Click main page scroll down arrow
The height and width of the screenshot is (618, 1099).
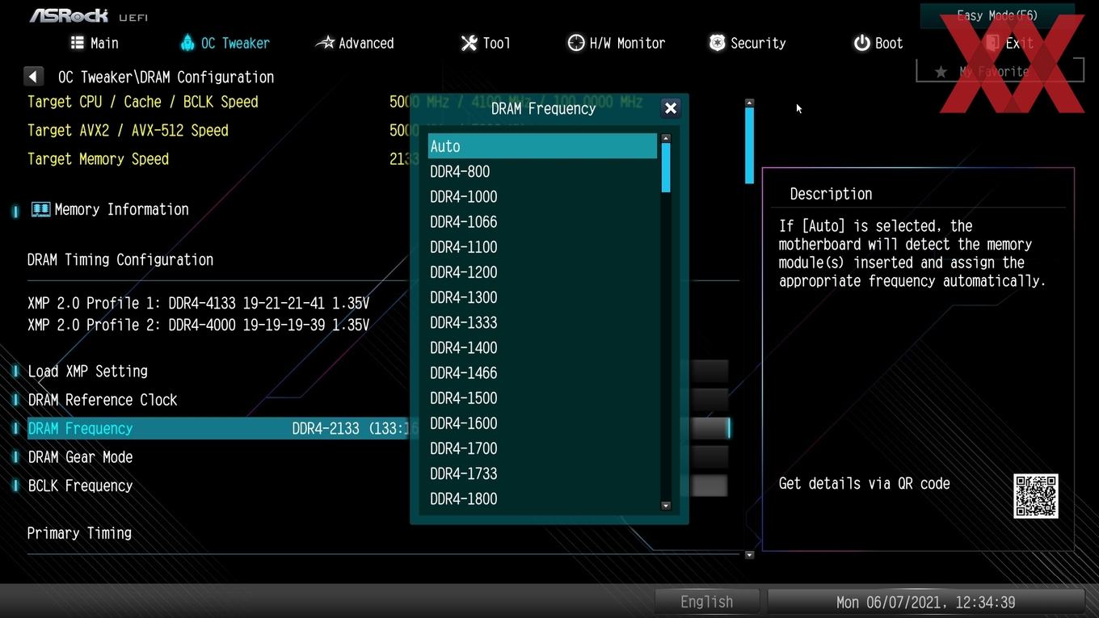click(749, 555)
